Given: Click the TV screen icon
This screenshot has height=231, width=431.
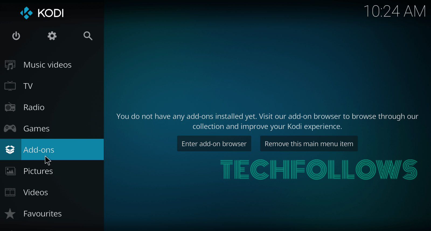Looking at the screenshot, I should 10,86.
